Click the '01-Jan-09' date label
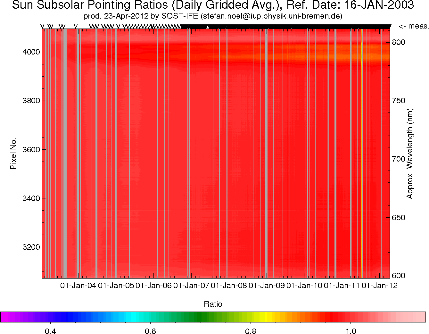Image resolution: width=429 pixels, height=334 pixels. (x=267, y=286)
